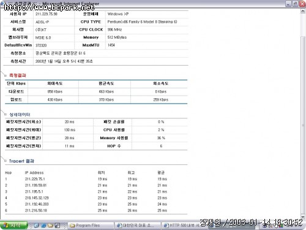Click hop 1 address 211.229.75.1
The image size is (306, 230).
[35, 179]
